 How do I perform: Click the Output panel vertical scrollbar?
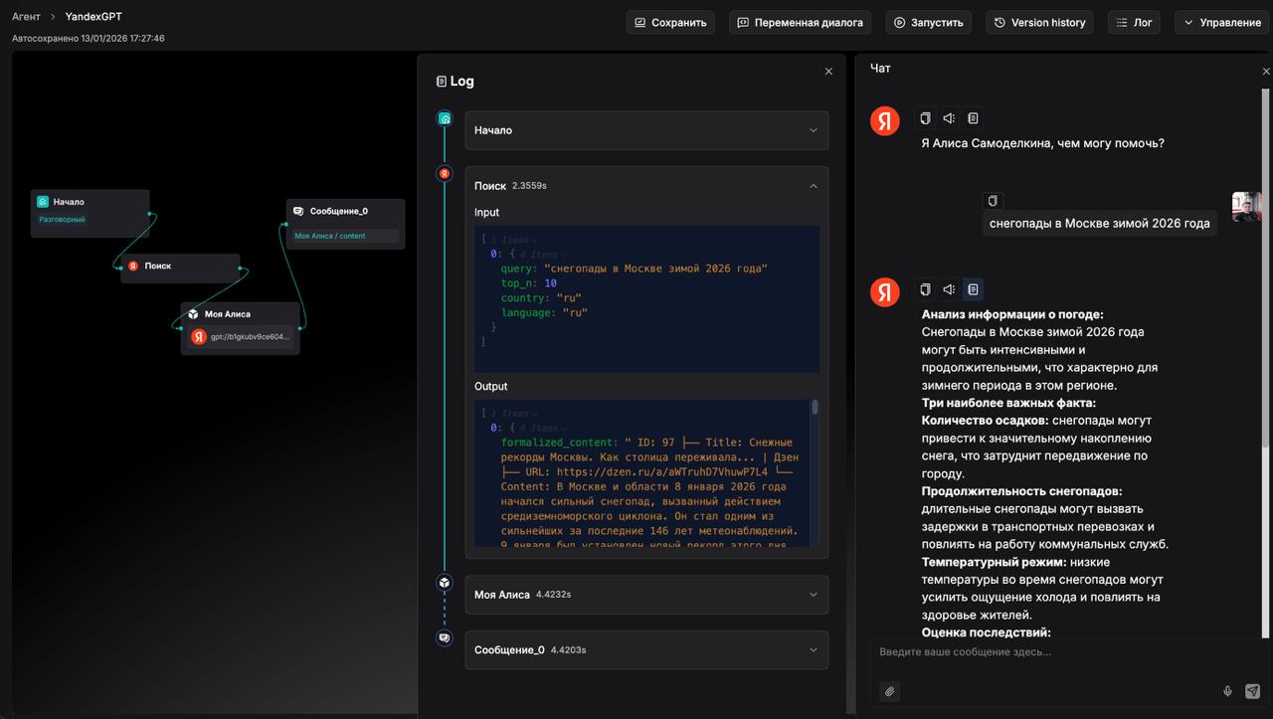[816, 408]
